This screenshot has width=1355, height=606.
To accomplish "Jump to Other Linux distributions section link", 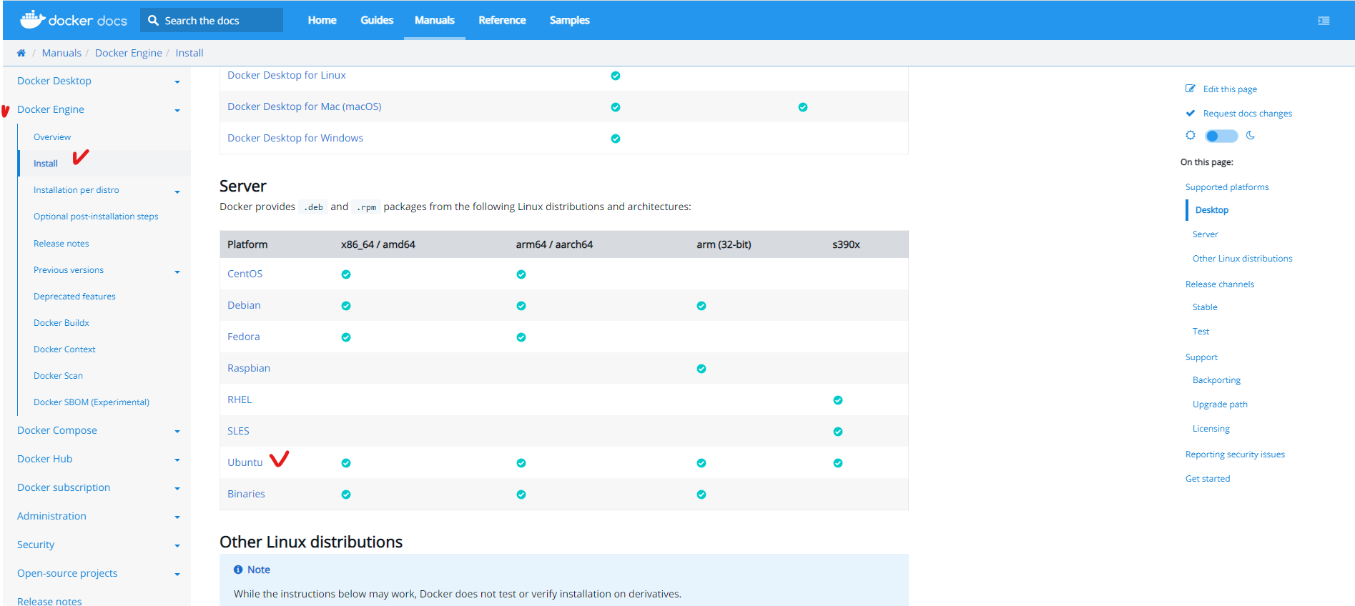I will (1243, 259).
